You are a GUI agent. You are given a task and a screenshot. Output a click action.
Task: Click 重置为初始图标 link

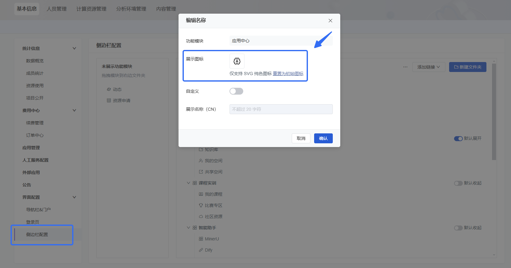(x=288, y=74)
